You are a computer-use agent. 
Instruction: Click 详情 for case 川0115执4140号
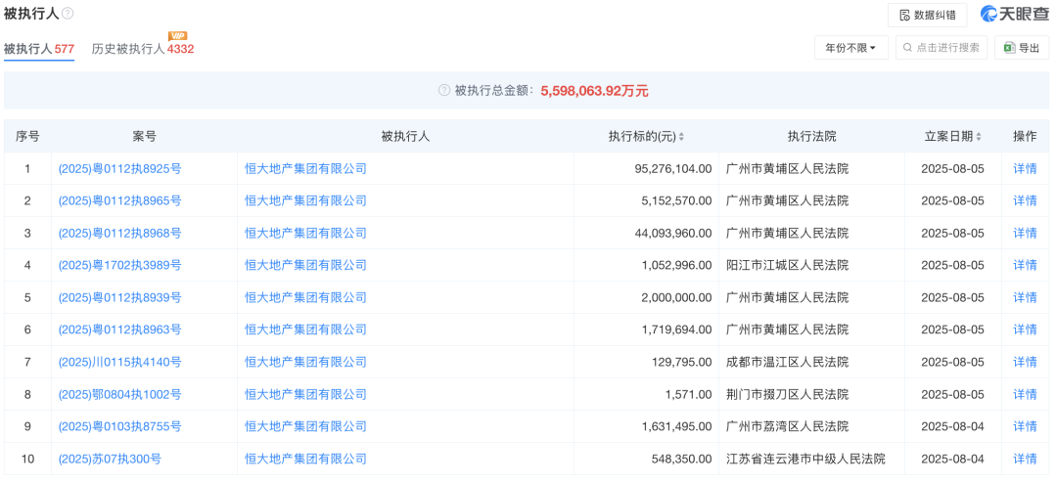[x=1025, y=363]
